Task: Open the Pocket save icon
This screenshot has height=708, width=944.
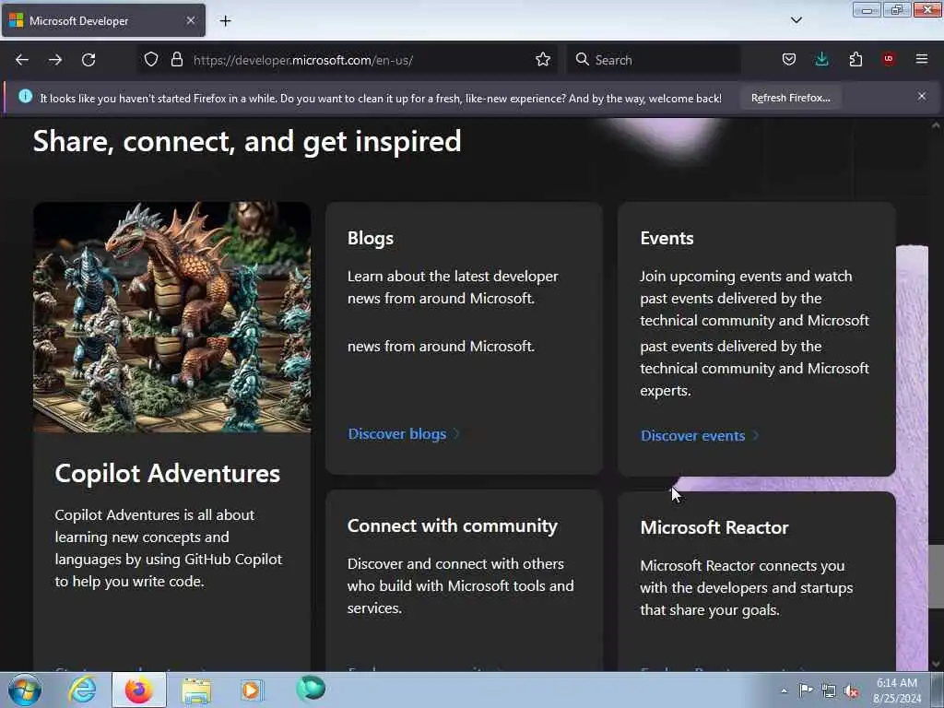Action: [789, 59]
